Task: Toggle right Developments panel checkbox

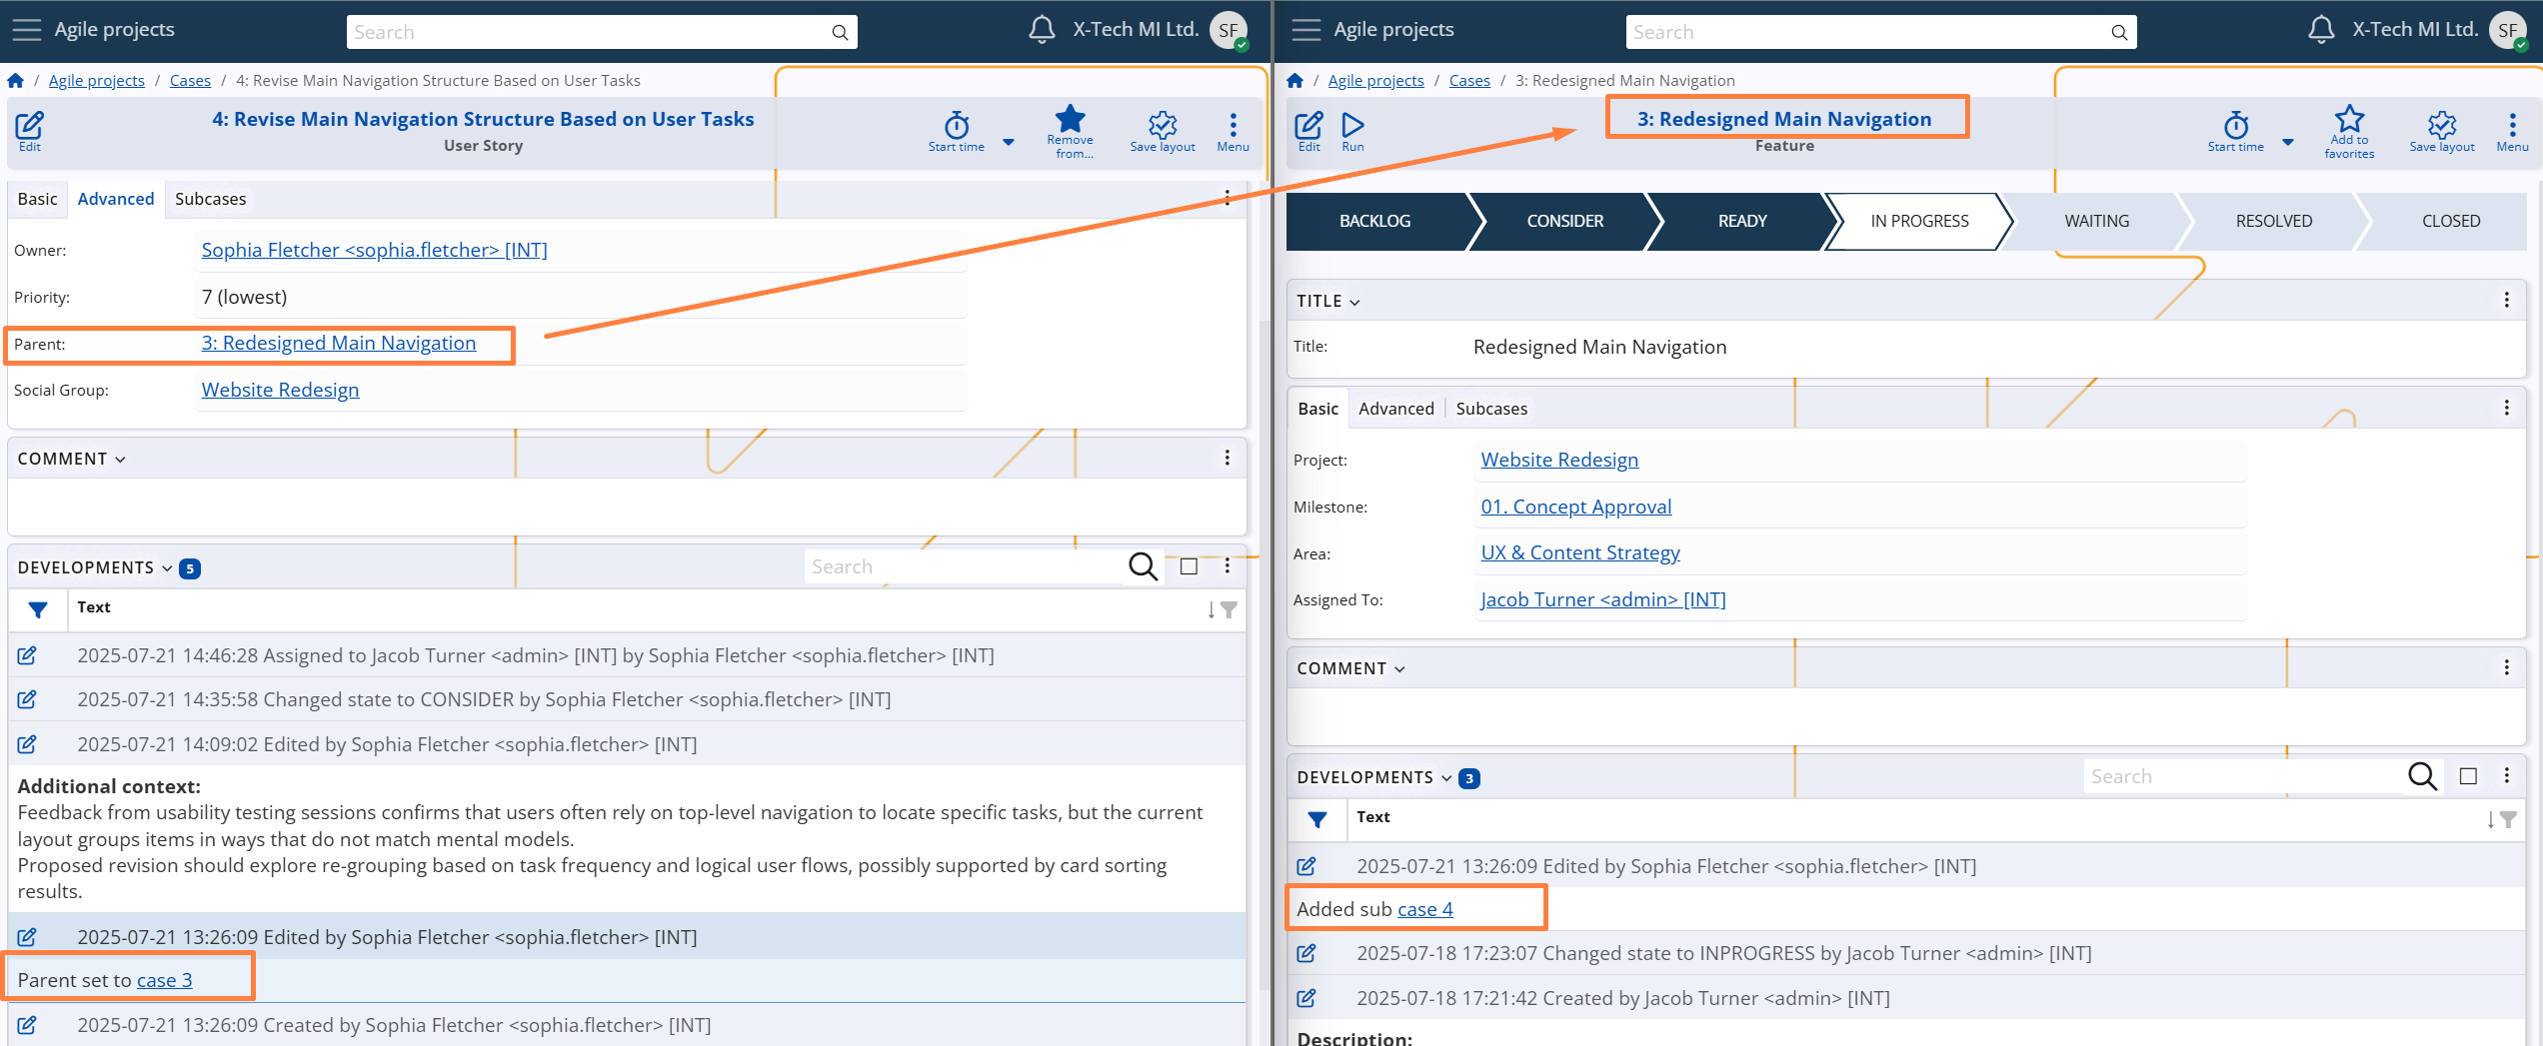Action: (x=2468, y=777)
